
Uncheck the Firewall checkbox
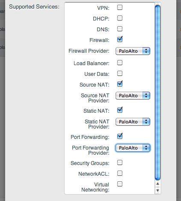coord(120,39)
